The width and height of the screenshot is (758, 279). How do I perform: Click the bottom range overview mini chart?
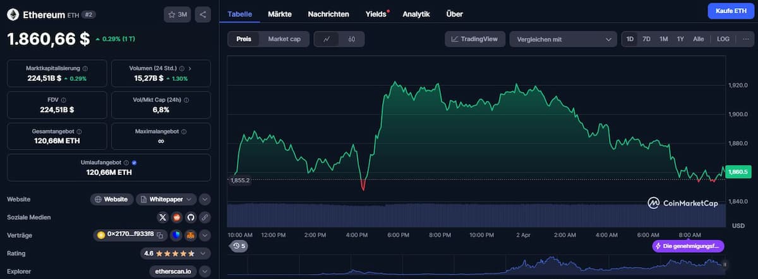(x=476, y=266)
